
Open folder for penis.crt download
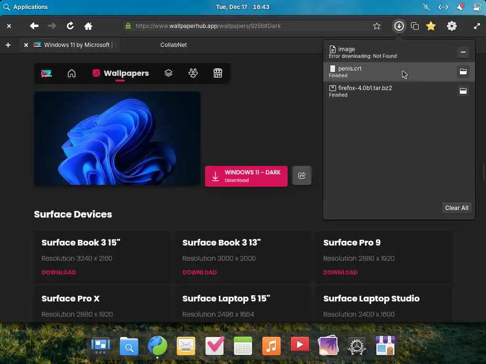coord(463,72)
